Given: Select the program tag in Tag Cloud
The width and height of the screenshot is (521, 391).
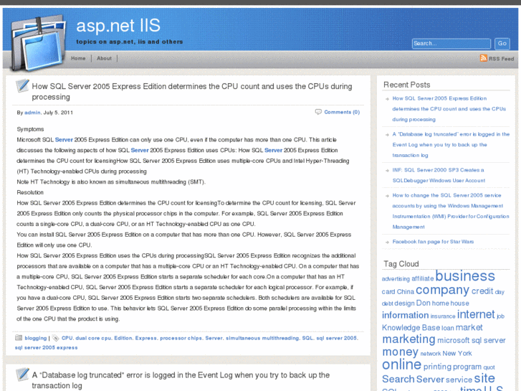Looking at the screenshot, I should coord(467,367).
